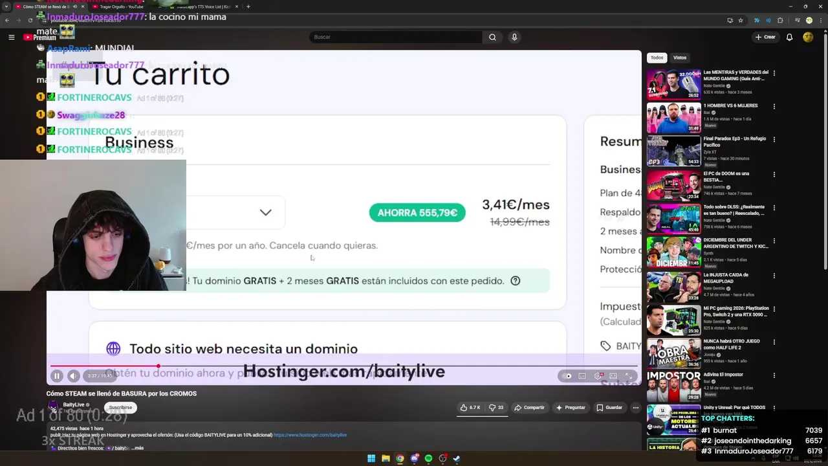The image size is (828, 466).
Task: Open the 1 HOMBRE VS 6 MUJERES thumbnail
Action: [673, 117]
